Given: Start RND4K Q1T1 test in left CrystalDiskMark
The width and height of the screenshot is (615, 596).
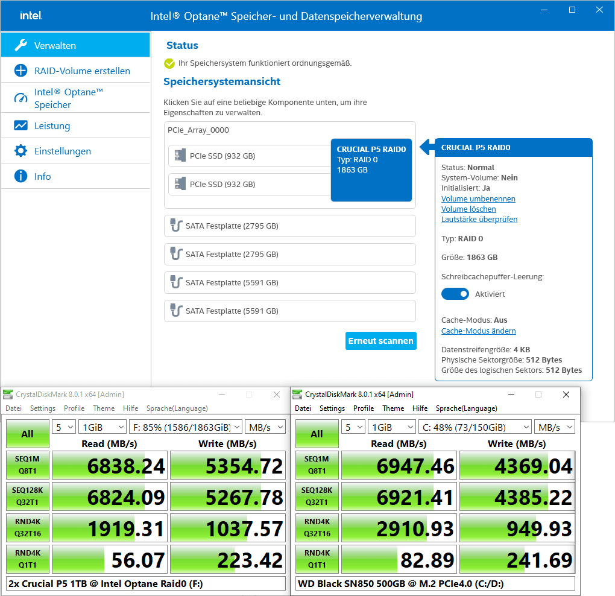Looking at the screenshot, I should coord(28,559).
